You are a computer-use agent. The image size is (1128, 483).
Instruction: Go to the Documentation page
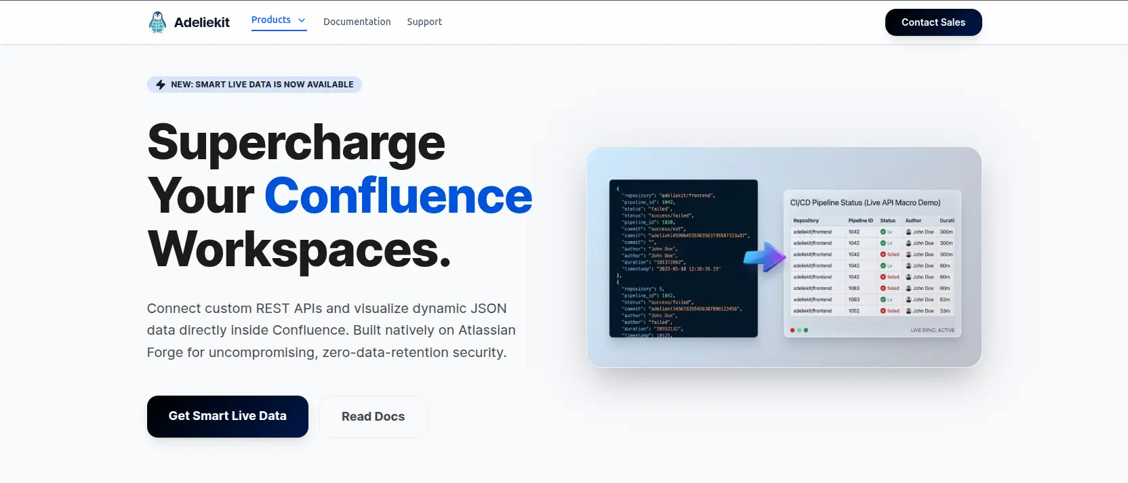(x=357, y=22)
